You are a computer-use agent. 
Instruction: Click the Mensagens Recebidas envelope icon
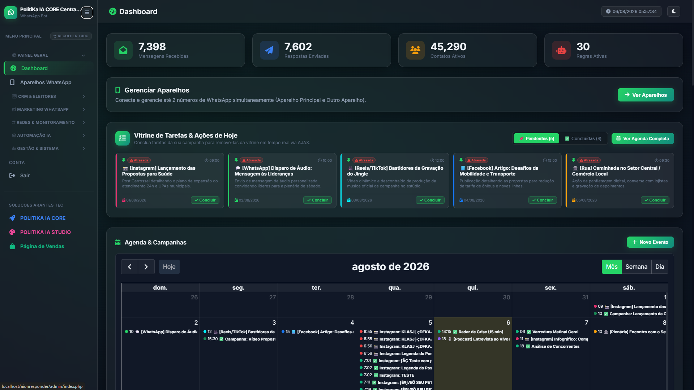(x=123, y=50)
